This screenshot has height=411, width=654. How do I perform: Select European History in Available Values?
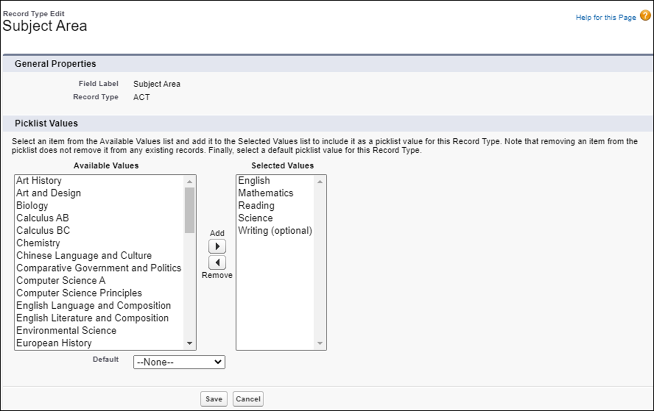[100, 343]
